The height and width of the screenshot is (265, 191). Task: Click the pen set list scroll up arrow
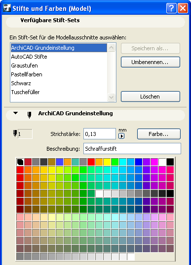[x=111, y=47]
